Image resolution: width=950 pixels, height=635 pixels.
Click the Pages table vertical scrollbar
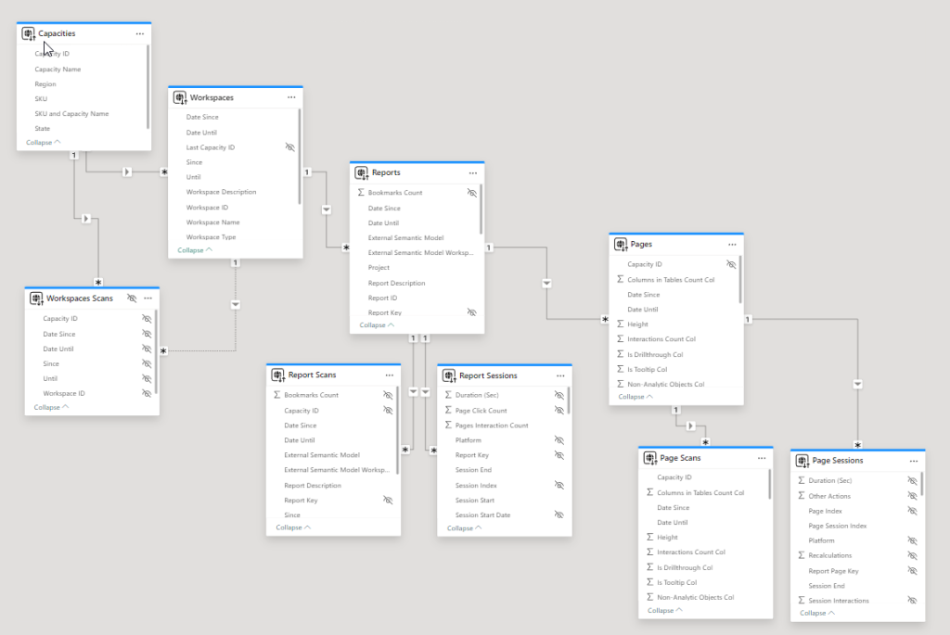click(740, 279)
